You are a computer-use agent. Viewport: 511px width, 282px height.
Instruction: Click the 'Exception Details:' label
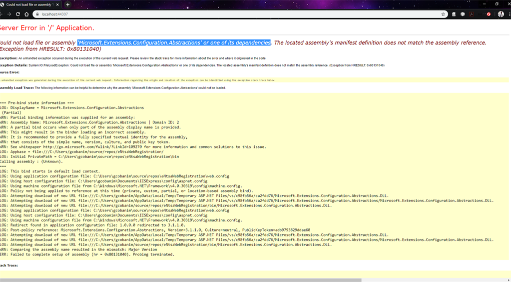[x=13, y=65]
